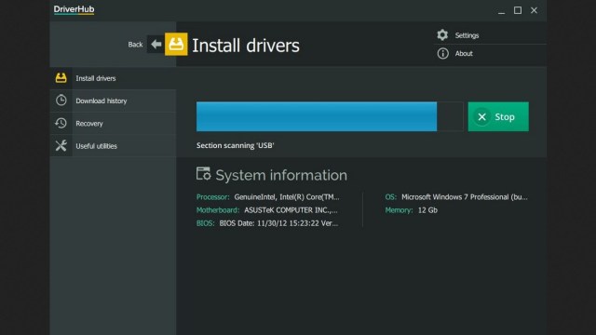The height and width of the screenshot is (335, 596).
Task: Open the Download history clock icon
Action: coord(61,100)
